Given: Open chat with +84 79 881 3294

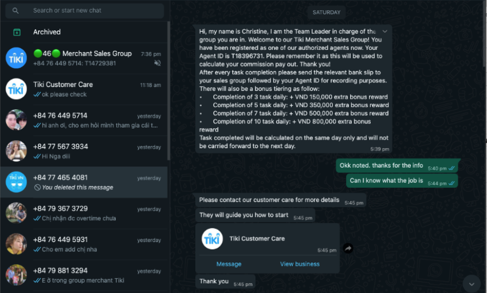Looking at the screenshot, I should (84, 275).
